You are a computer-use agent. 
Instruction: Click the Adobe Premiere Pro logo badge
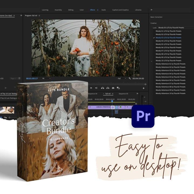click(143, 116)
